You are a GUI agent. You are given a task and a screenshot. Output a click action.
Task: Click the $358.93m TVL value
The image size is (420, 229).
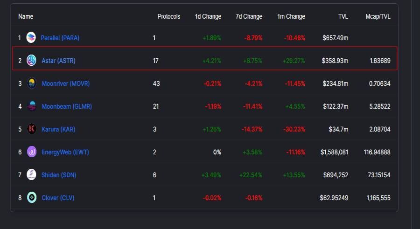click(x=335, y=61)
